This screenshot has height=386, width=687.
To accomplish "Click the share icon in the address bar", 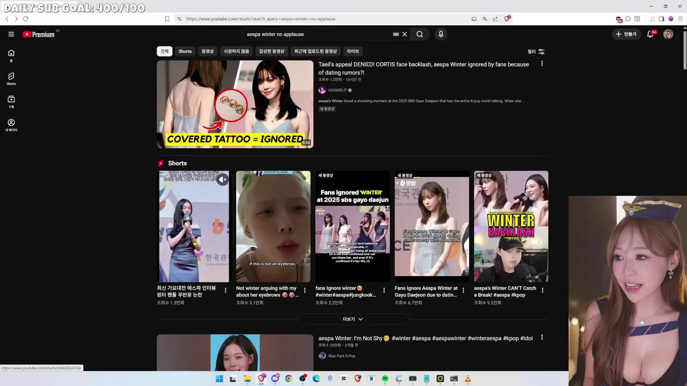I will [x=495, y=19].
